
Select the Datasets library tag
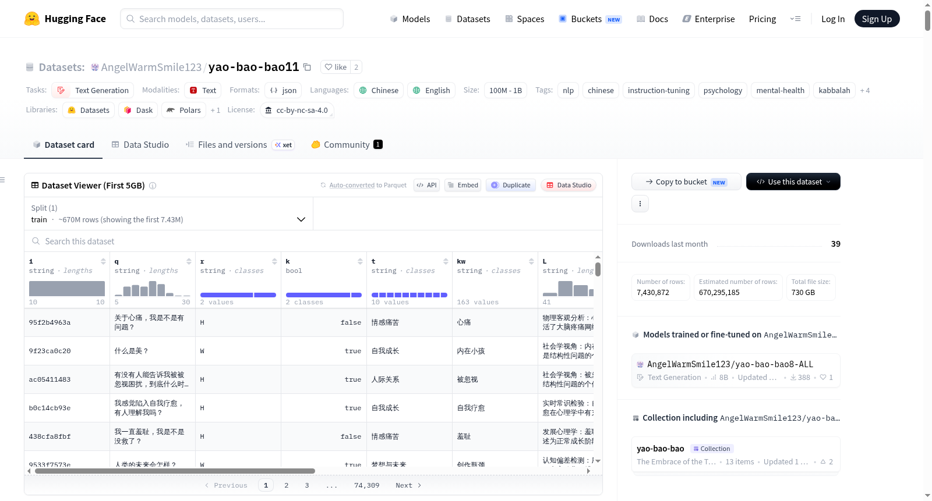point(89,110)
